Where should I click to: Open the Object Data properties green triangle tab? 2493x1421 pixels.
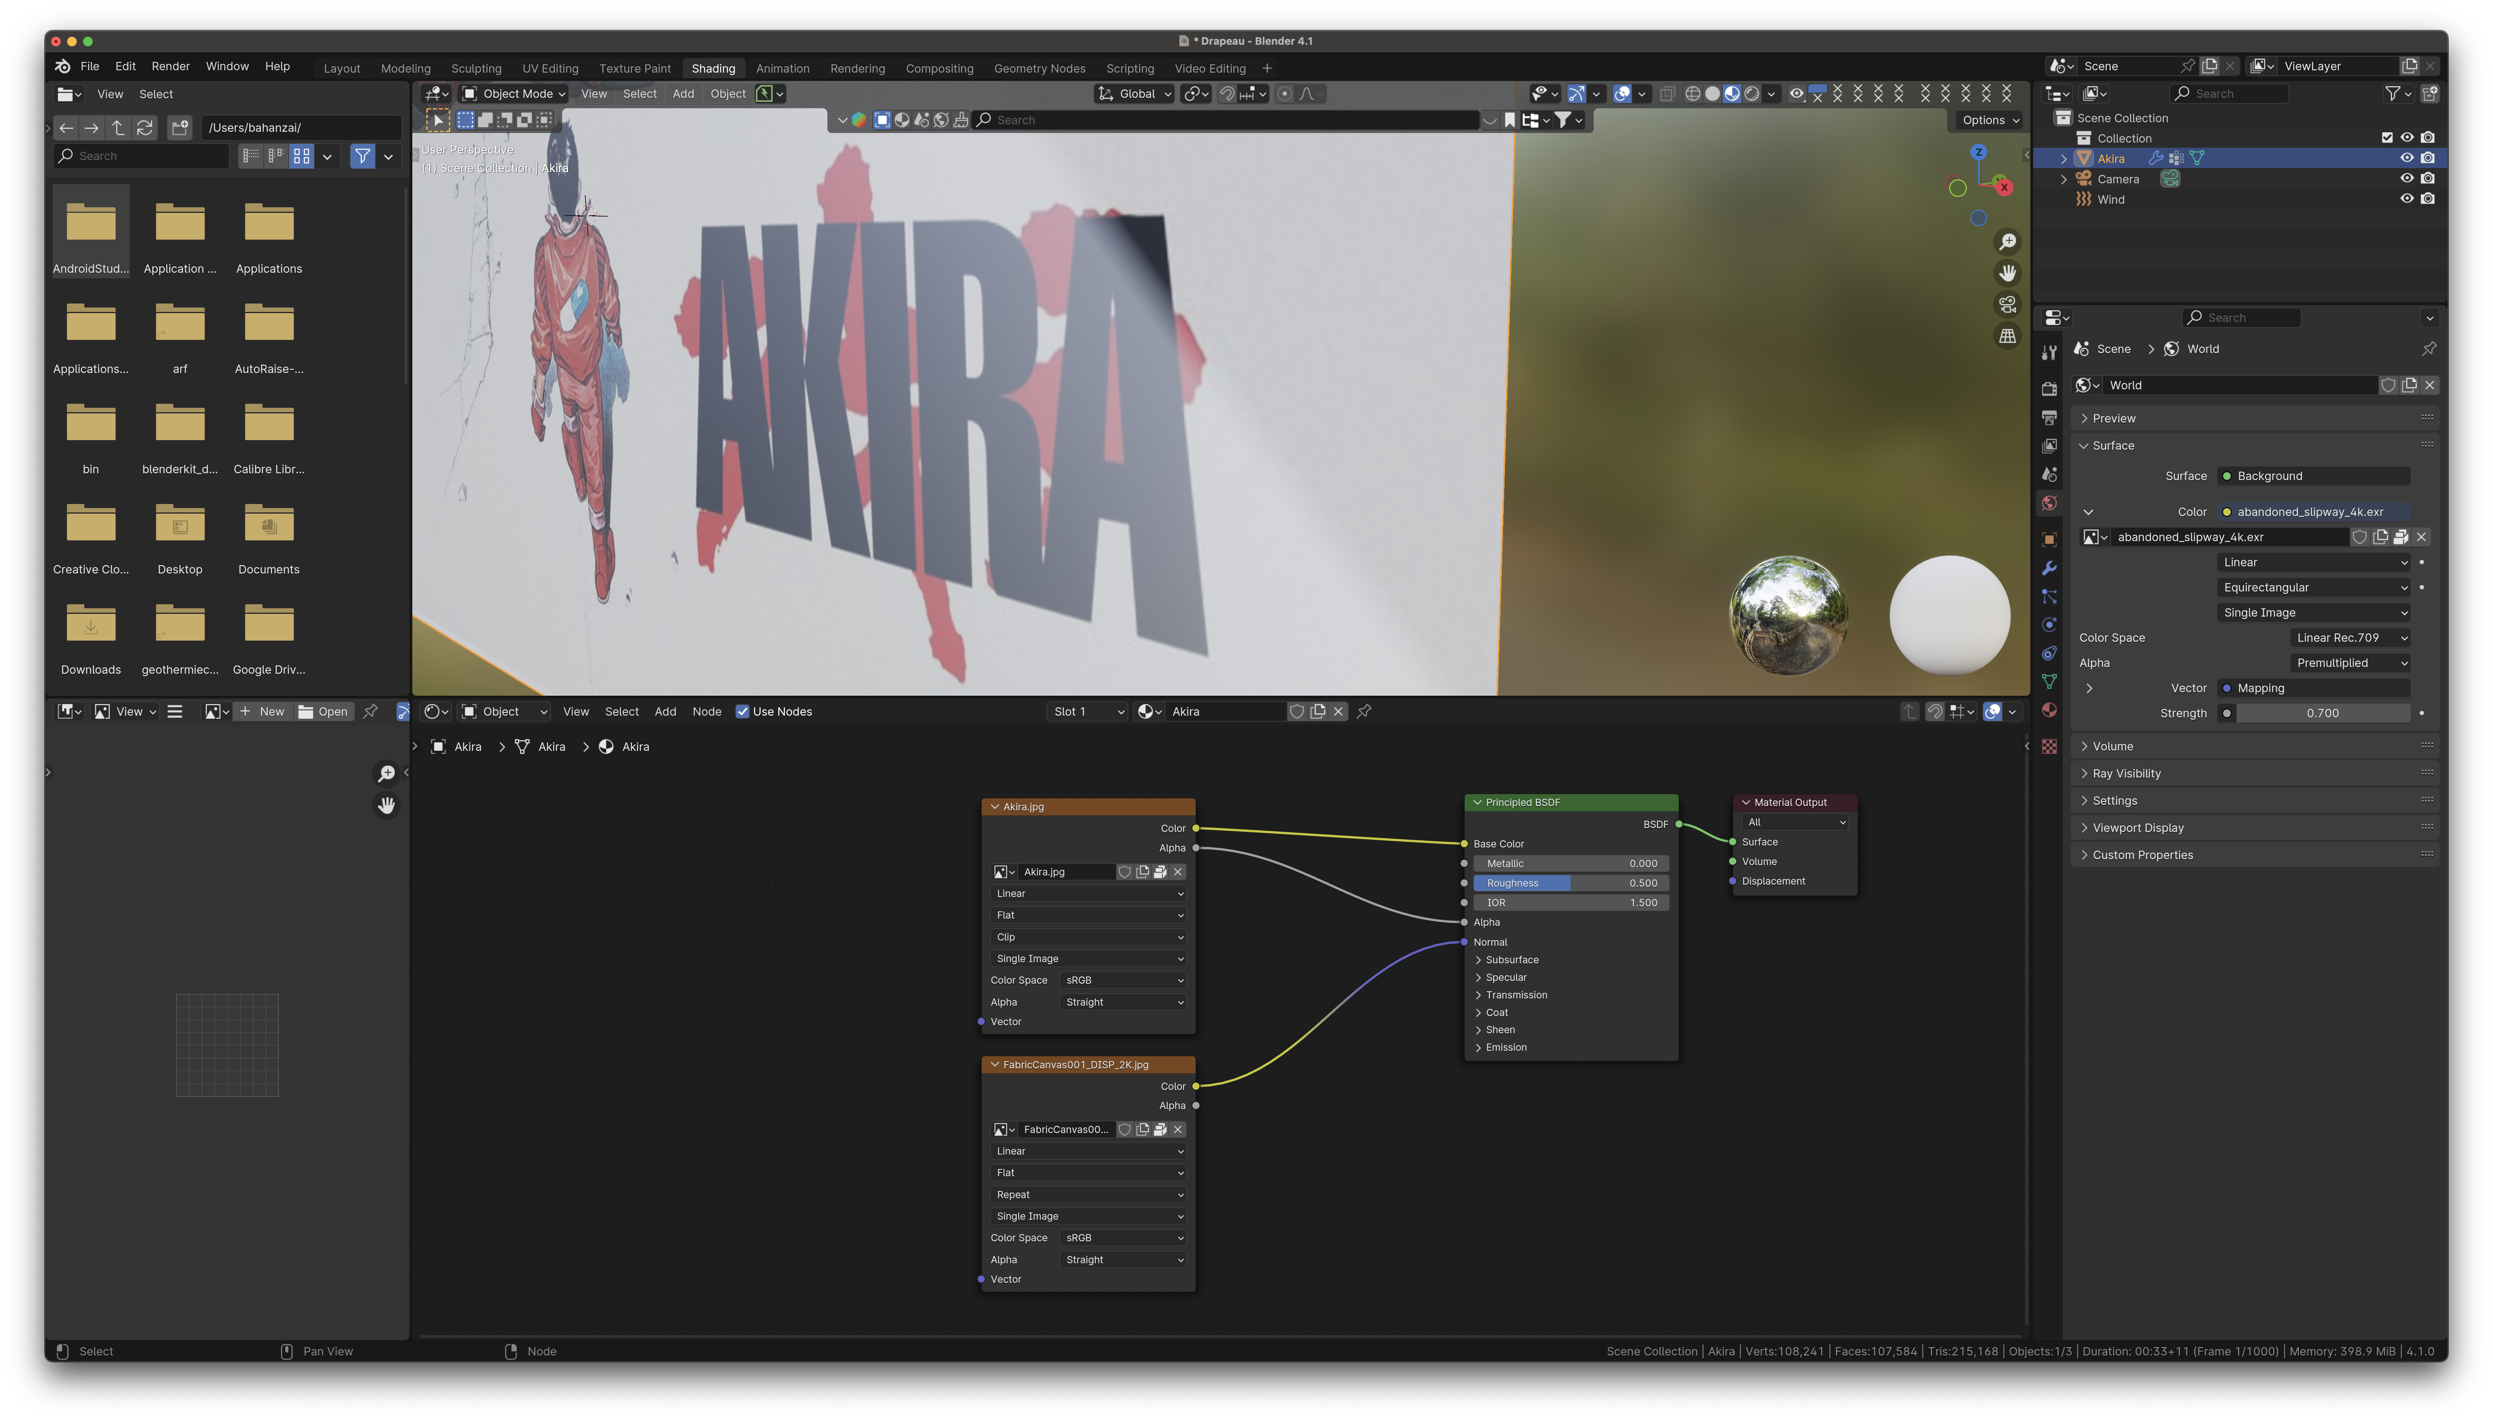point(2049,681)
